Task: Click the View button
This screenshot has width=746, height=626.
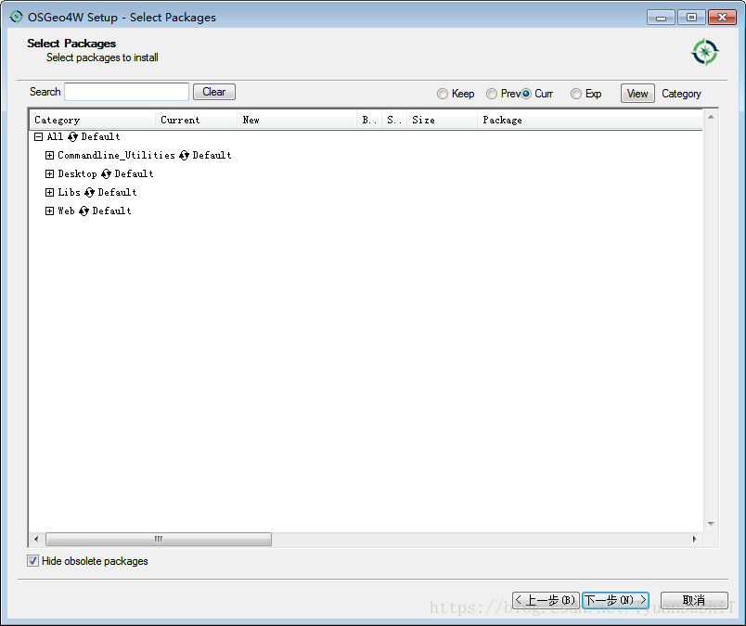Action: point(637,94)
